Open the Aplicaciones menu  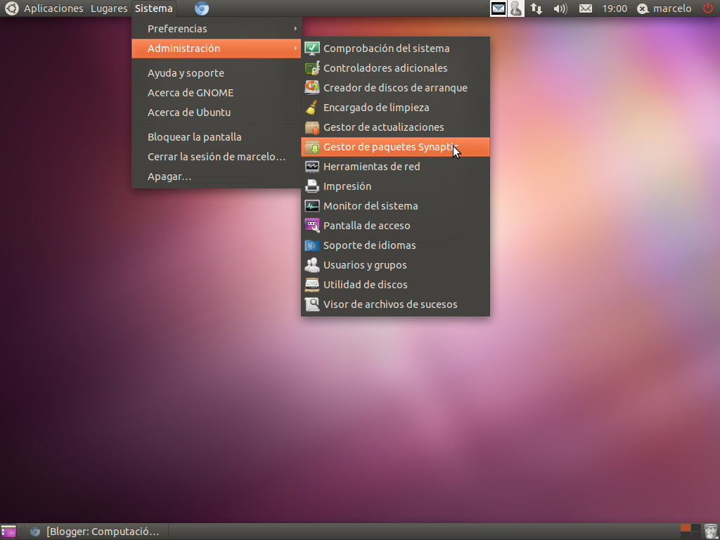(53, 8)
